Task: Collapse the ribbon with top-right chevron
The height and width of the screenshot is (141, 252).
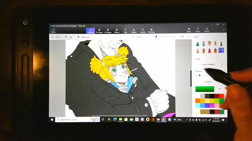Action: click(x=224, y=30)
